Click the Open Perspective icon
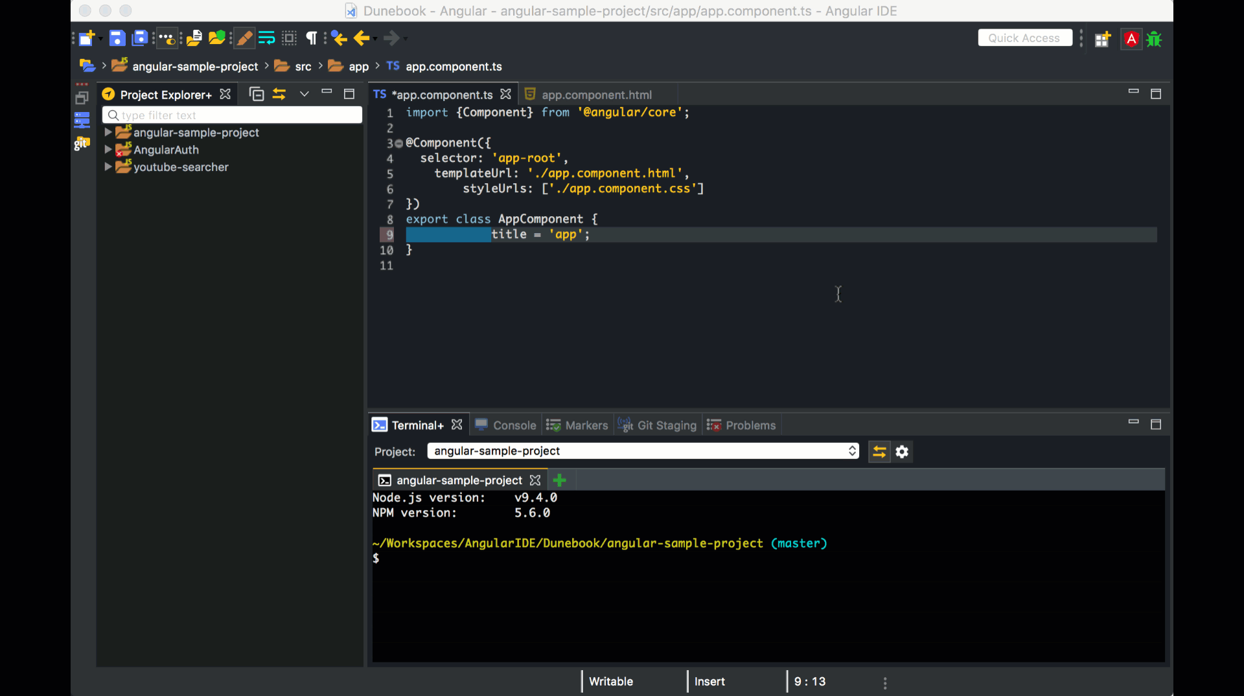This screenshot has height=696, width=1244. point(1103,39)
